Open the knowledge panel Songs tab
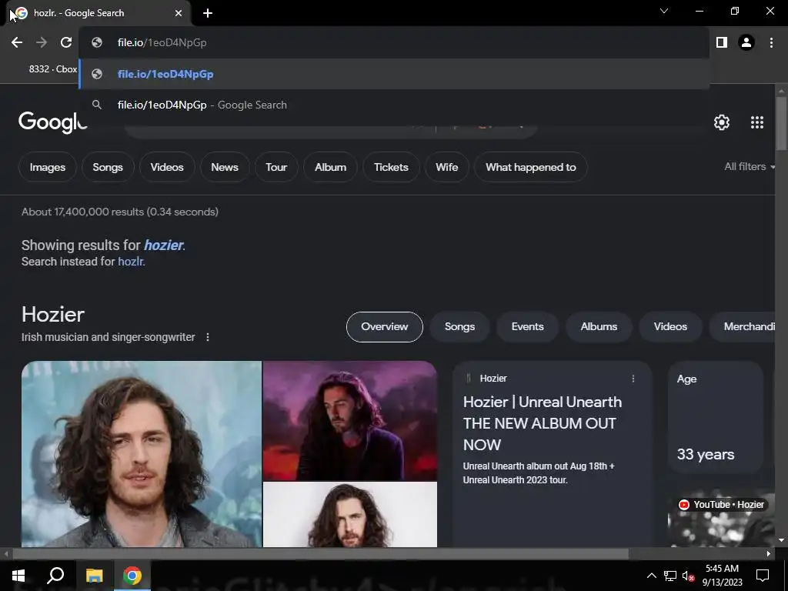788x591 pixels. point(459,326)
